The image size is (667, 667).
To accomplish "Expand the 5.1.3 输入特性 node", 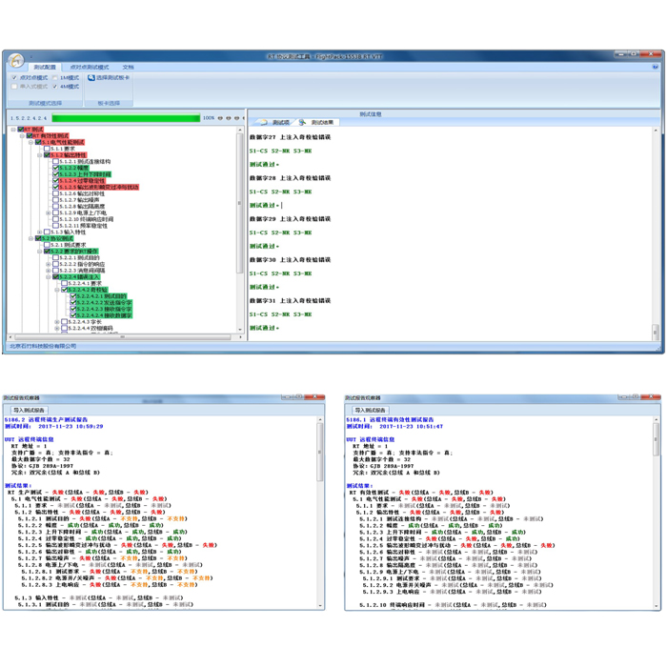I will pos(40,232).
